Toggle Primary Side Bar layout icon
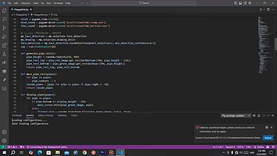 pos(235,3)
